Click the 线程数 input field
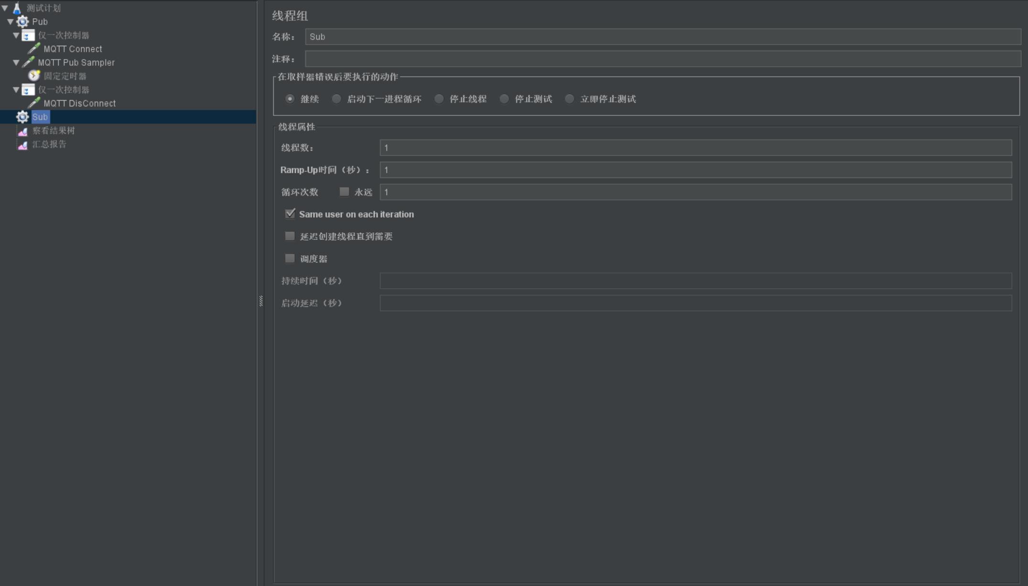This screenshot has height=586, width=1028. [x=695, y=147]
